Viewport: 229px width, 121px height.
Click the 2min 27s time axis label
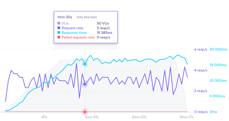pyautogui.click(x=139, y=117)
